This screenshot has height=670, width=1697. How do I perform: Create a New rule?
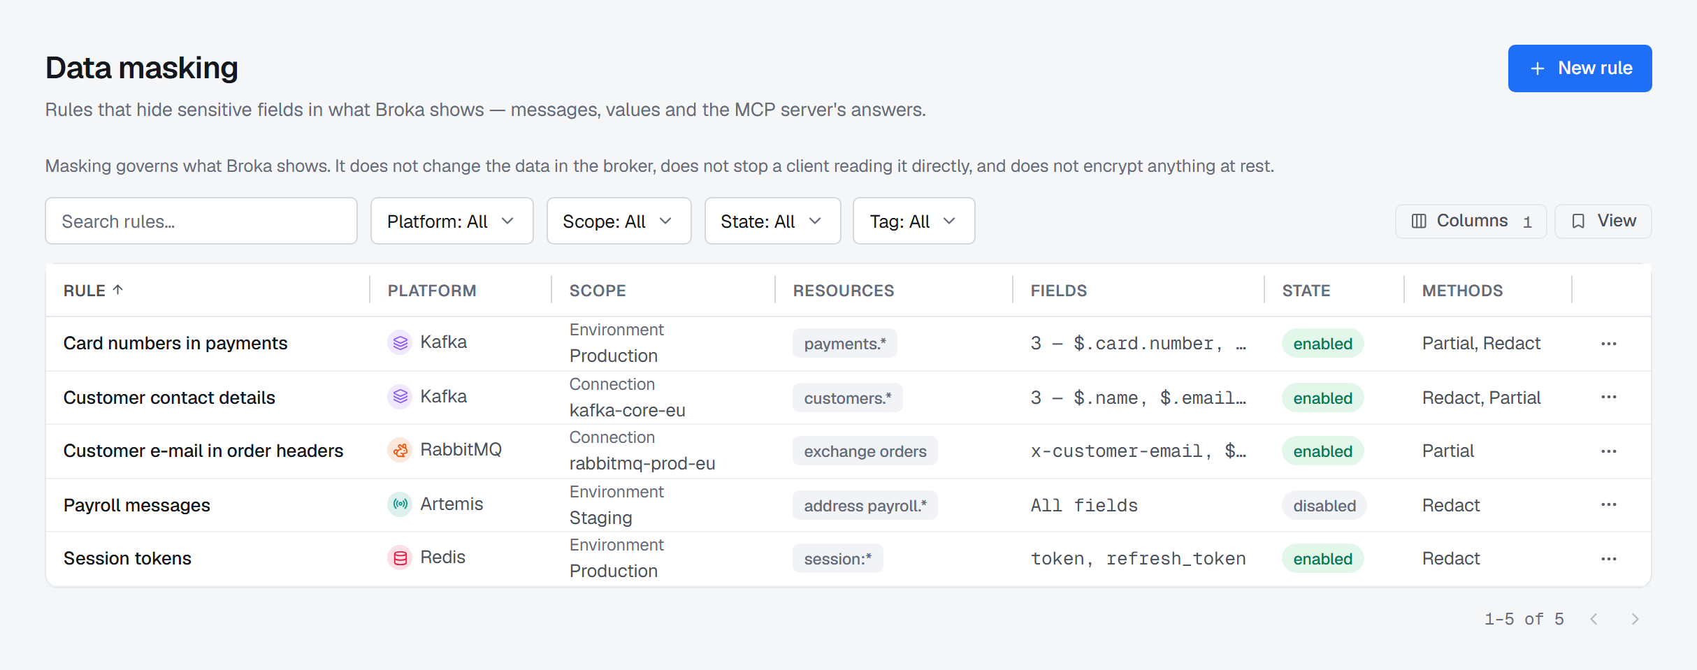click(1580, 68)
